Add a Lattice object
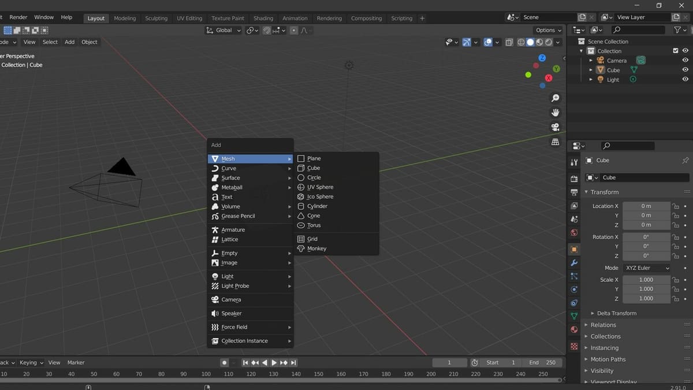 [251, 239]
